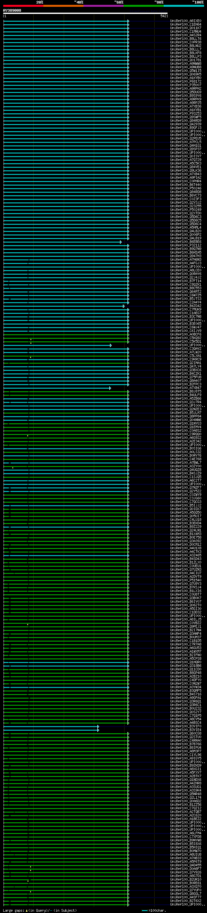Select the UniRef100_B4ZG42 label
The height and width of the screenshot is (913, 207).
[x=186, y=306]
